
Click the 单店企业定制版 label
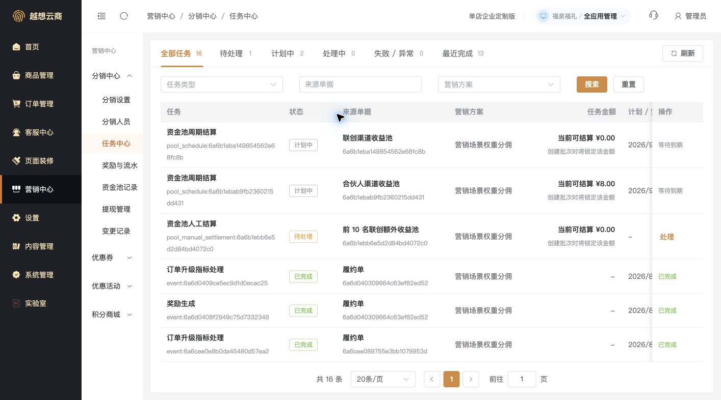pyautogui.click(x=492, y=16)
